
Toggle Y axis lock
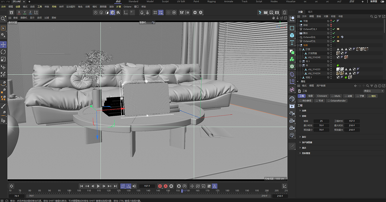coord(25,13)
